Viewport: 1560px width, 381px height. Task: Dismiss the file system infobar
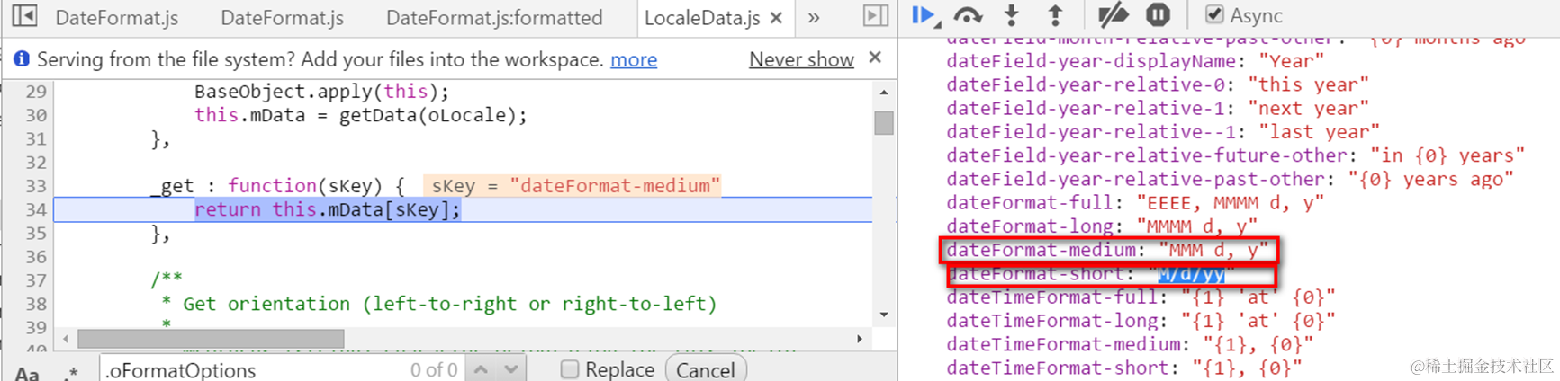point(875,58)
